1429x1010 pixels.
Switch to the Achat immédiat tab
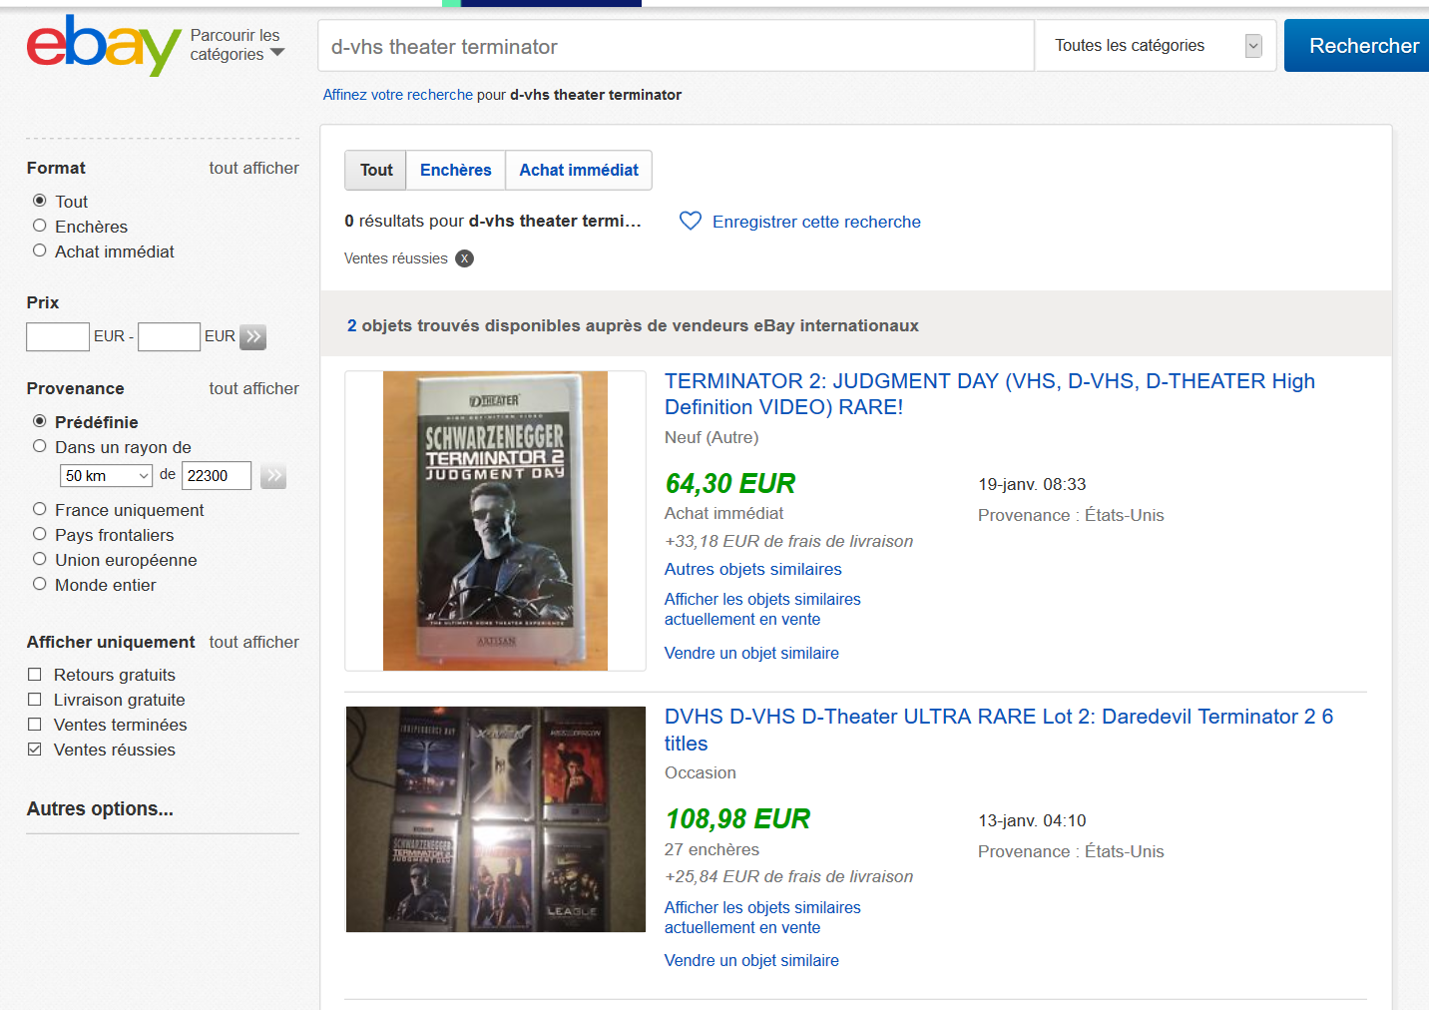[579, 170]
